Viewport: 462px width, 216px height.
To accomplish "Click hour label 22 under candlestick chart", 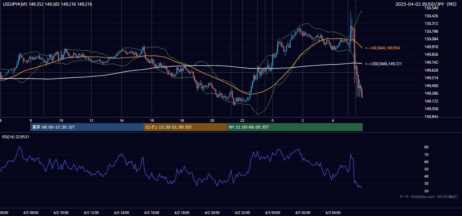I will coord(243,121).
